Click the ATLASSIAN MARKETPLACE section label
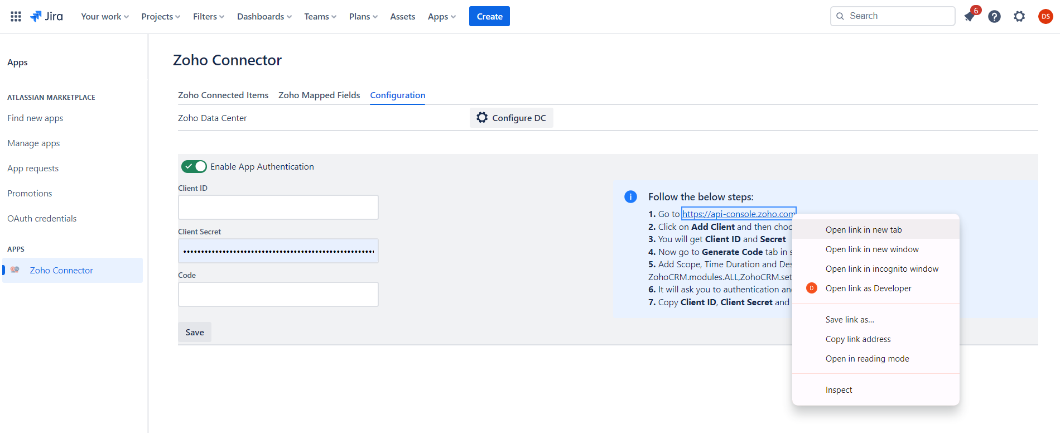This screenshot has width=1060, height=433. coord(51,97)
